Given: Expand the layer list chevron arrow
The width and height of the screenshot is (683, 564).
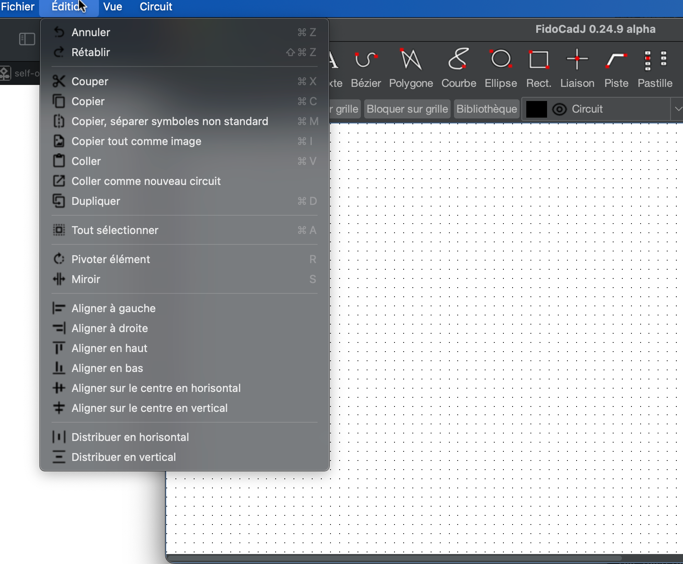Looking at the screenshot, I should pos(678,109).
